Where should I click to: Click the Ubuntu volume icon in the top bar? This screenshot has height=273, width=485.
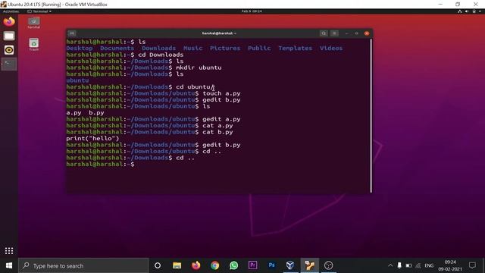tap(467, 11)
